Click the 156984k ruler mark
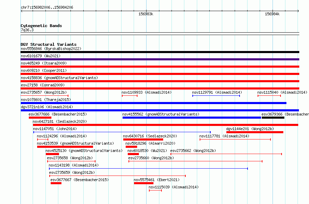Screen dimensions: 309x204 272,14
